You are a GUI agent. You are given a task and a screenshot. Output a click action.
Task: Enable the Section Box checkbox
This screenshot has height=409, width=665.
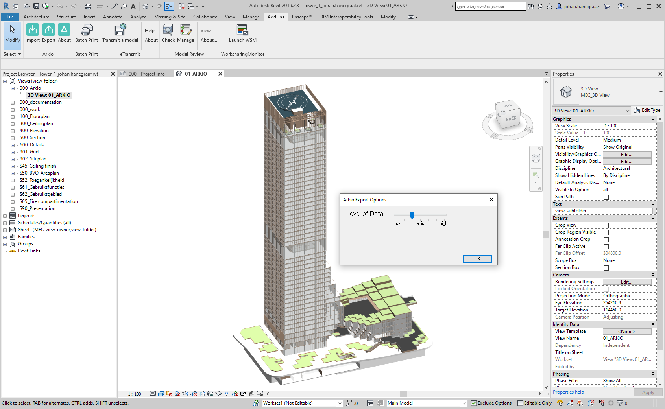coord(606,268)
